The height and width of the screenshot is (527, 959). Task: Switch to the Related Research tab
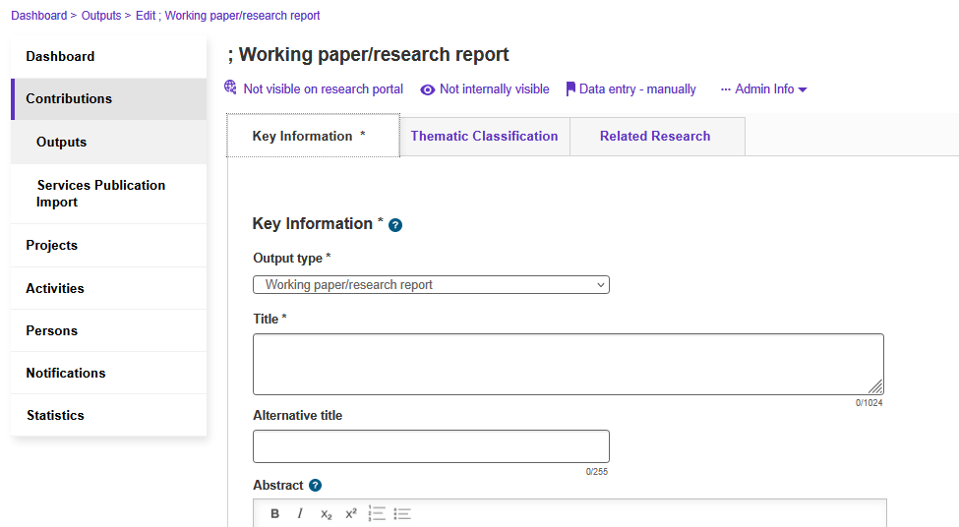655,137
